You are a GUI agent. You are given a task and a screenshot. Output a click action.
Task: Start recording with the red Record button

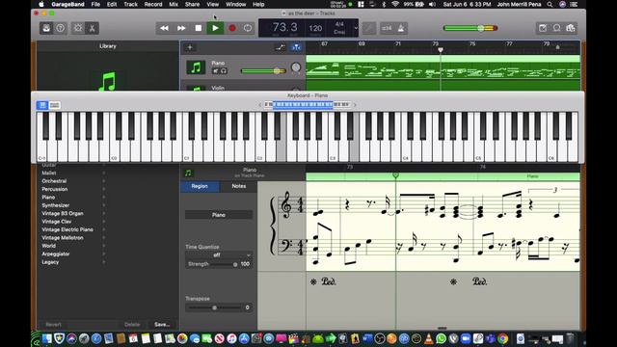click(232, 28)
